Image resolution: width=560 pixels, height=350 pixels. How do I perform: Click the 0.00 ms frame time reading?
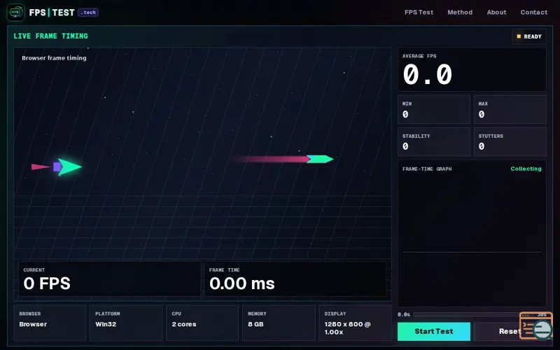tap(241, 283)
